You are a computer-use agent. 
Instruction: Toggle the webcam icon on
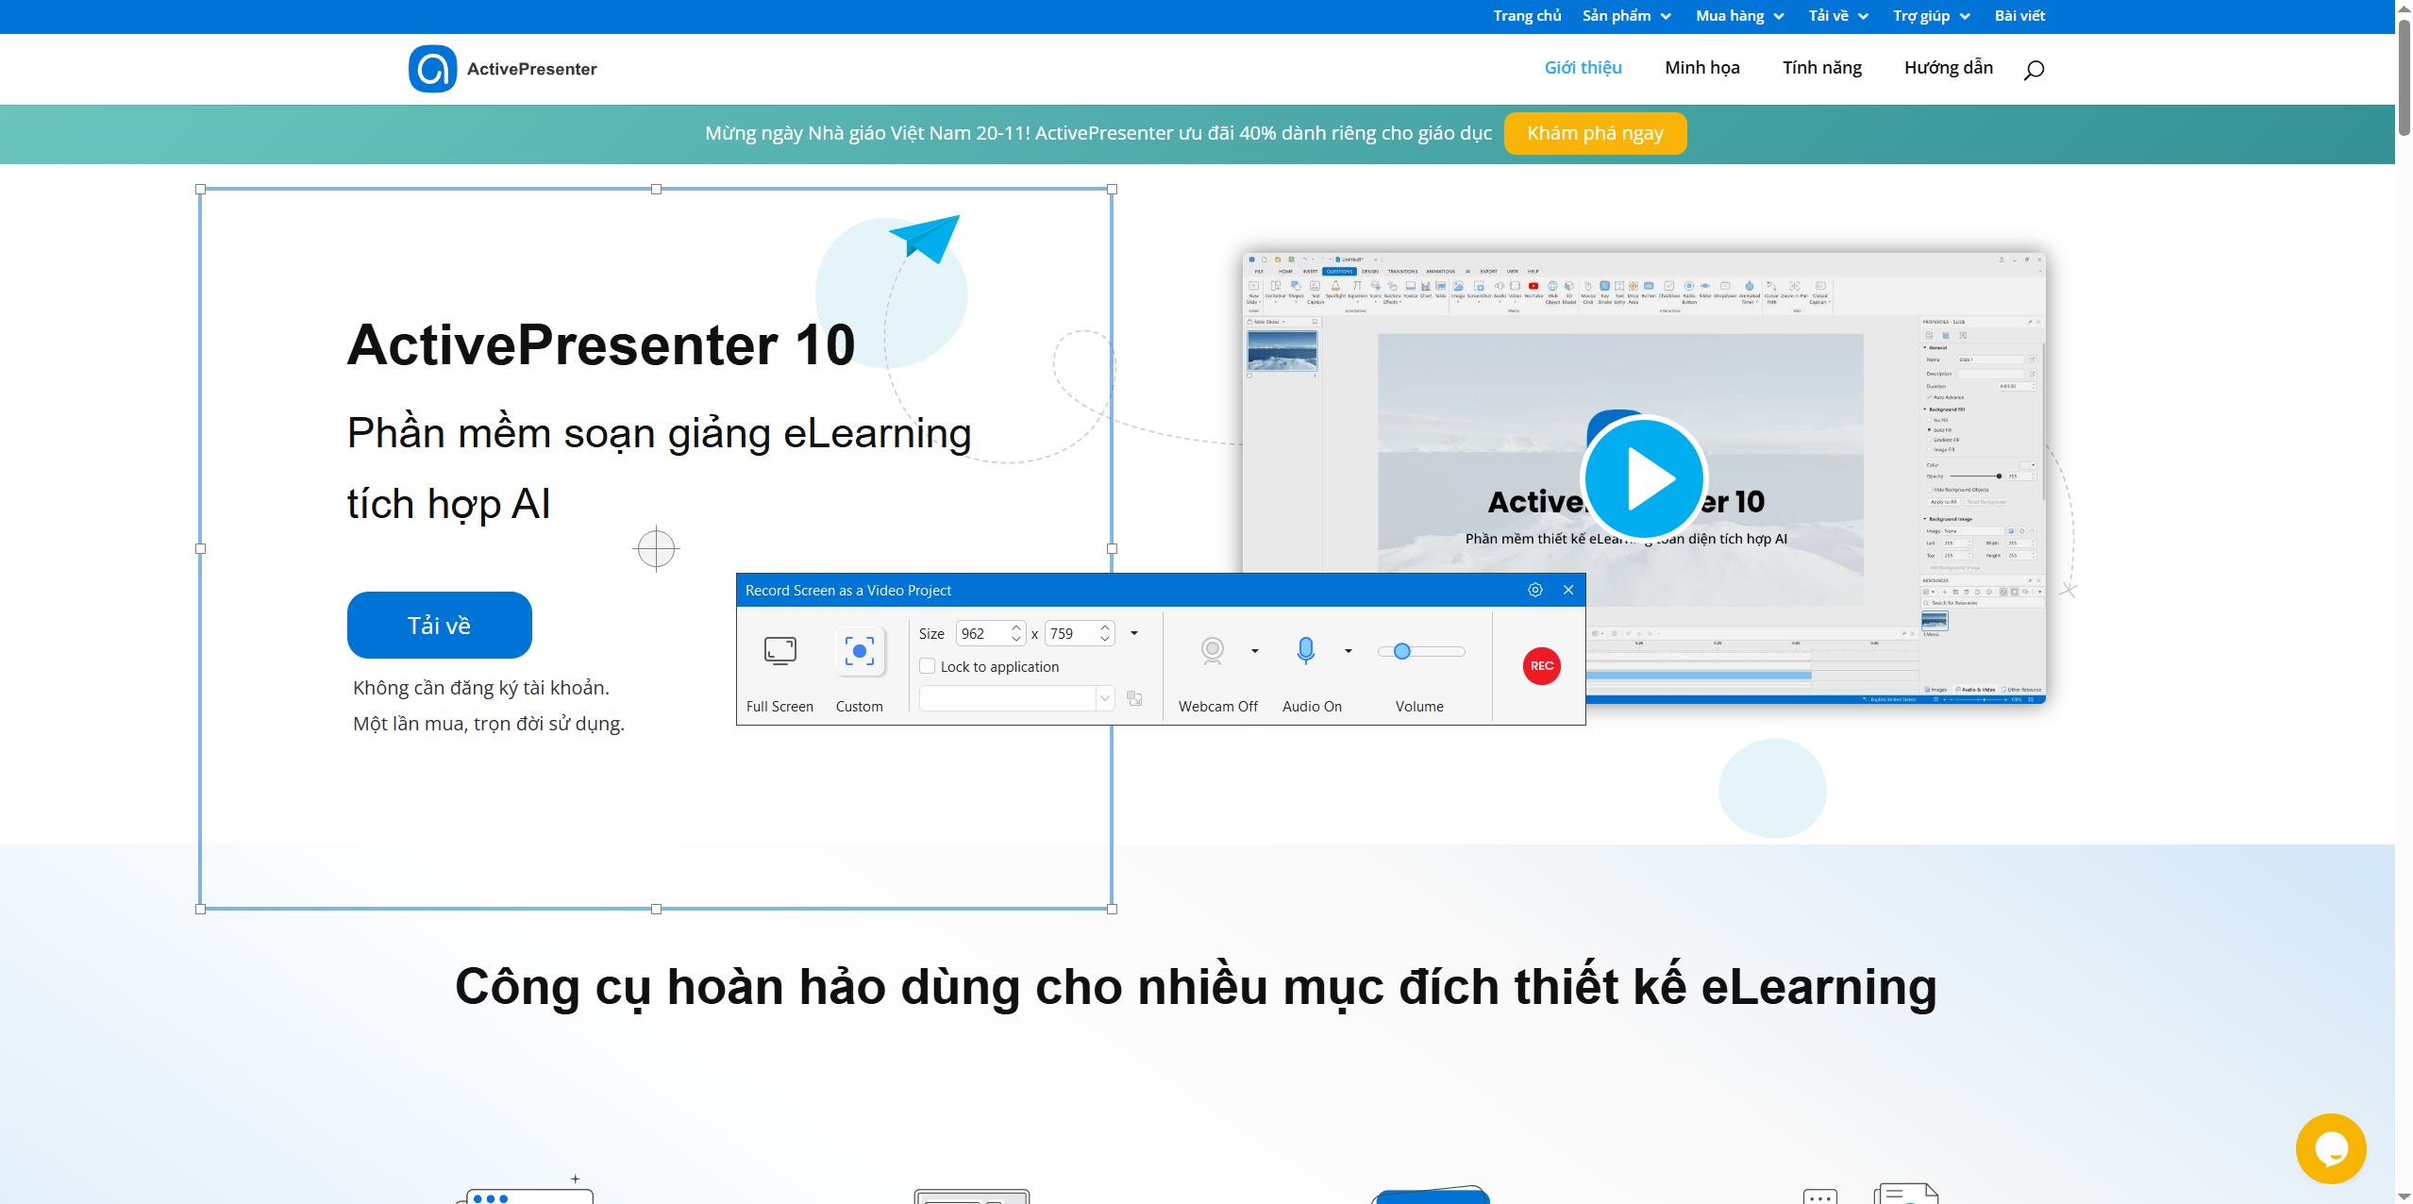[x=1212, y=650]
